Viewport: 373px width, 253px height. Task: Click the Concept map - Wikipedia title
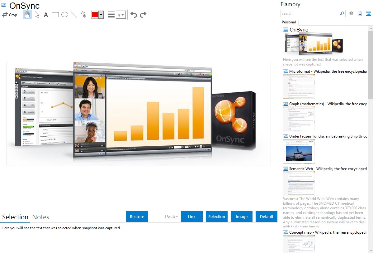click(328, 232)
